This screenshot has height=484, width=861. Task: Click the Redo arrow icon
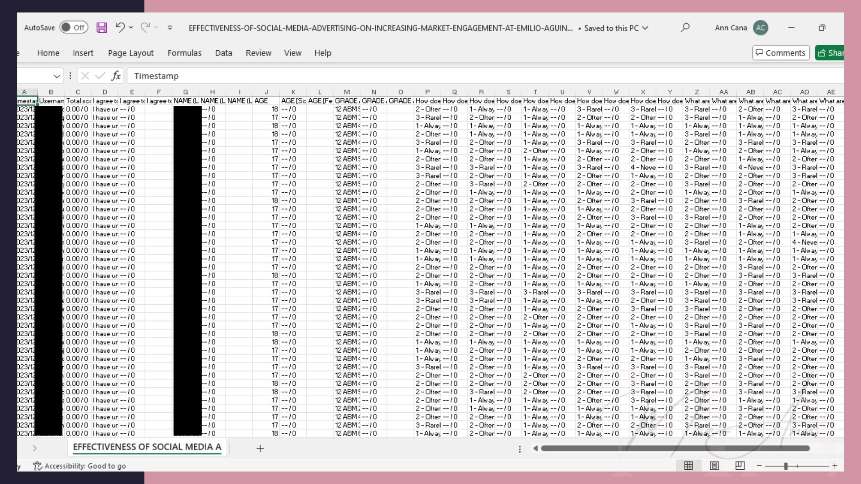coord(145,28)
